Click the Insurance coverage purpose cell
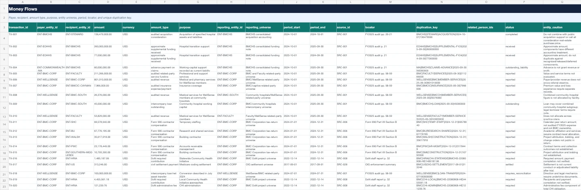Image resolution: width=581 pixels, height=190 pixels. coord(197,88)
